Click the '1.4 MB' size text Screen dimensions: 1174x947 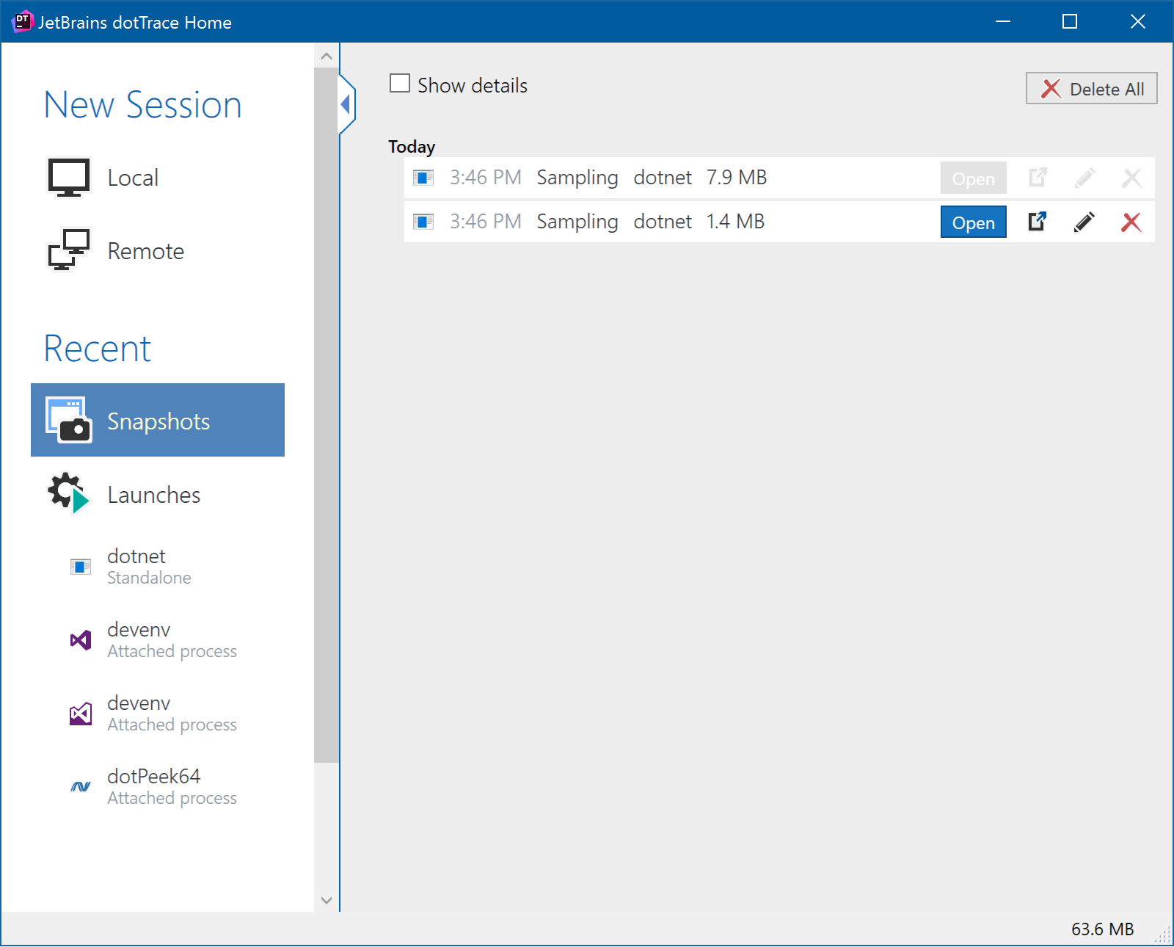point(735,222)
